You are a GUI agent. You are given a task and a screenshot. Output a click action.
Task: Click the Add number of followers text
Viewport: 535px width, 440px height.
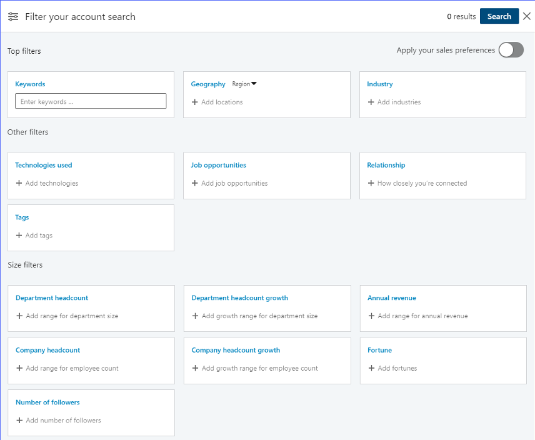click(63, 420)
